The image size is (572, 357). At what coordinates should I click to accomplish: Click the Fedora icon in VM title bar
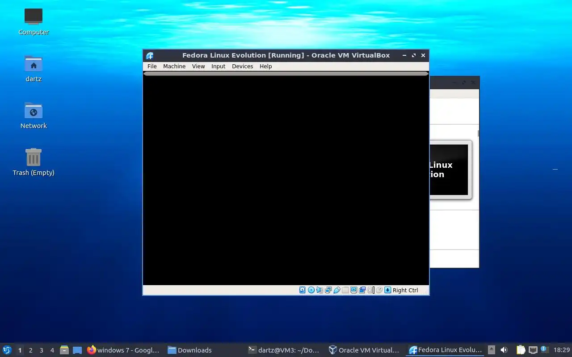[x=150, y=55]
